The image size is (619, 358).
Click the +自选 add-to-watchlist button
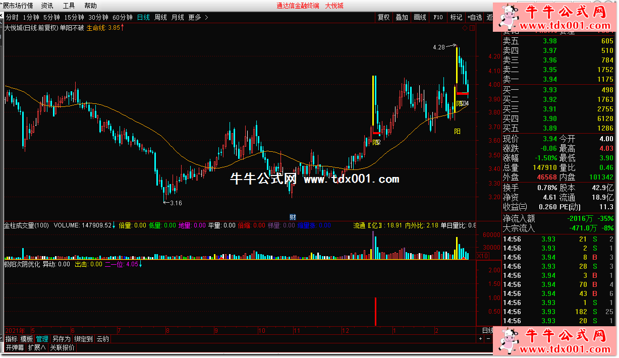[474, 17]
